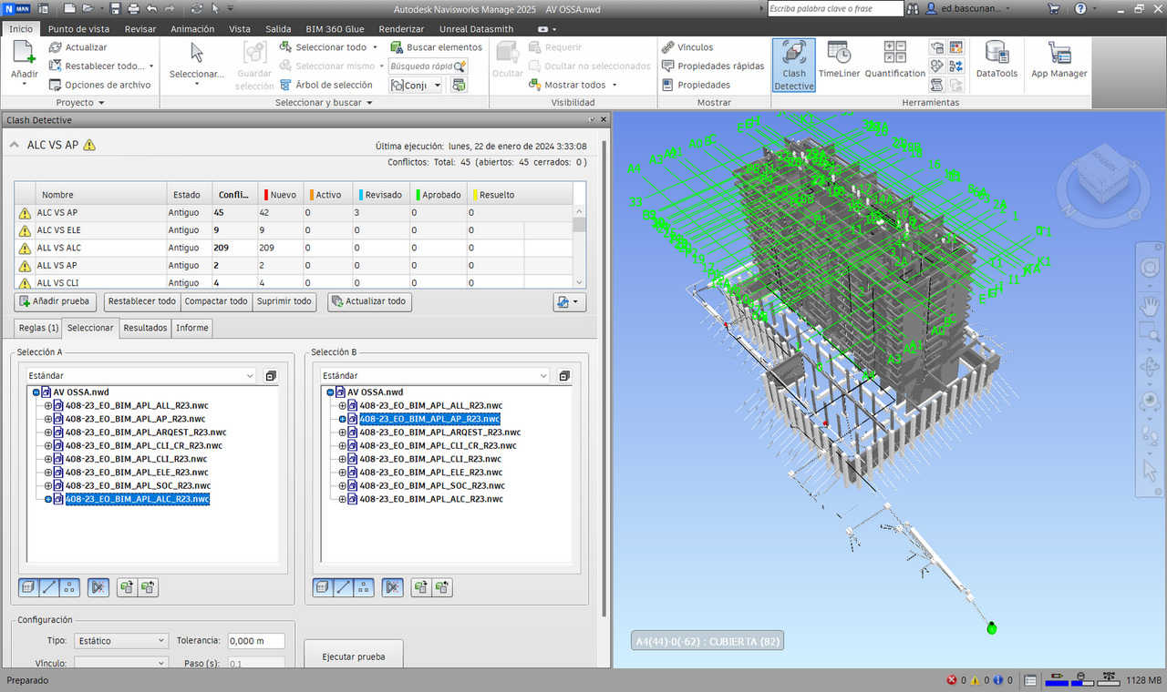Open the Reglas (1) tab
The image size is (1167, 692).
[x=38, y=328]
